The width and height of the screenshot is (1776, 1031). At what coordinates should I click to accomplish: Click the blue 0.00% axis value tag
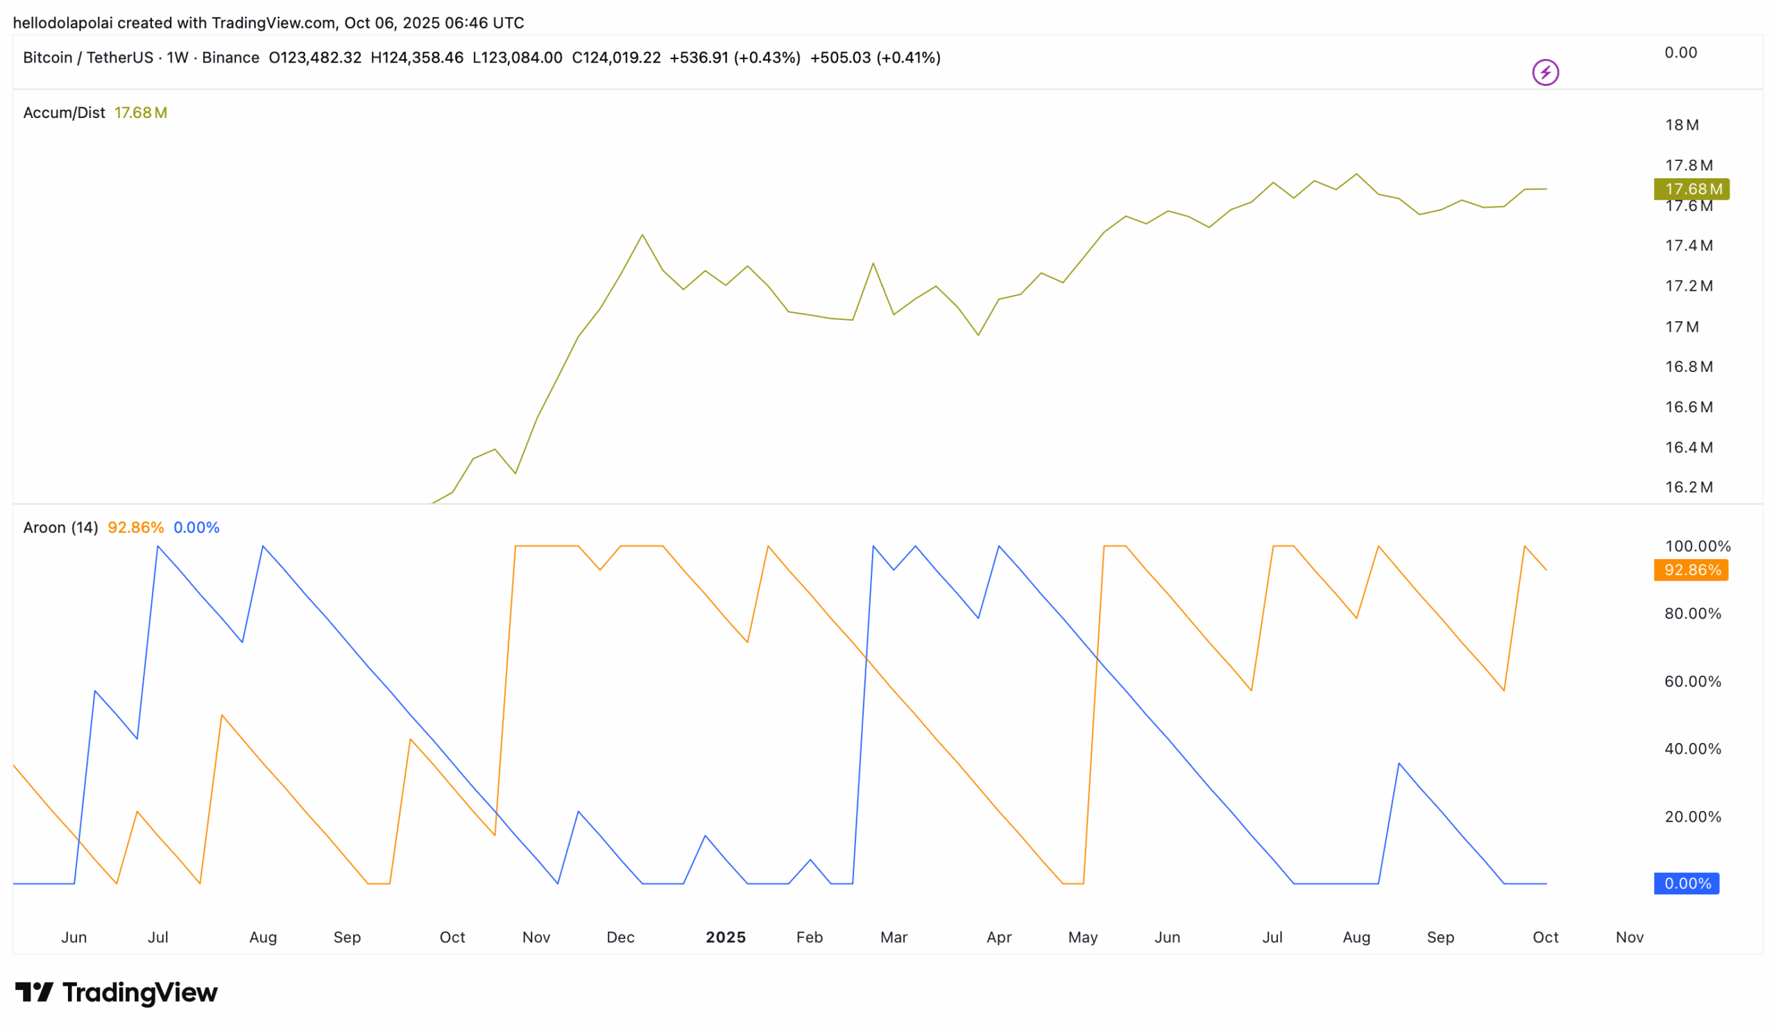click(x=1687, y=884)
